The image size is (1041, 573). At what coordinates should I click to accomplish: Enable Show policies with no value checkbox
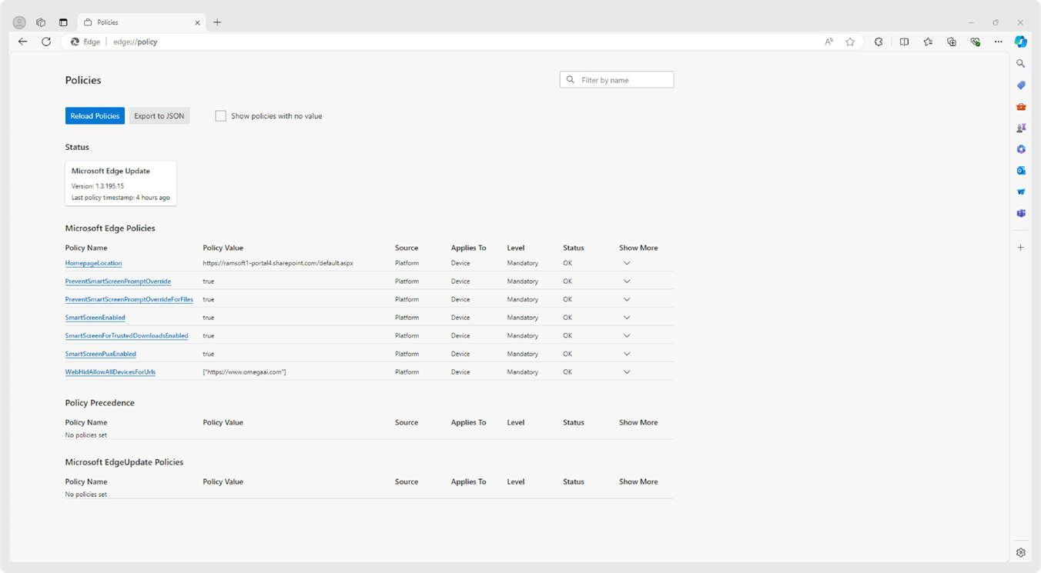point(221,116)
